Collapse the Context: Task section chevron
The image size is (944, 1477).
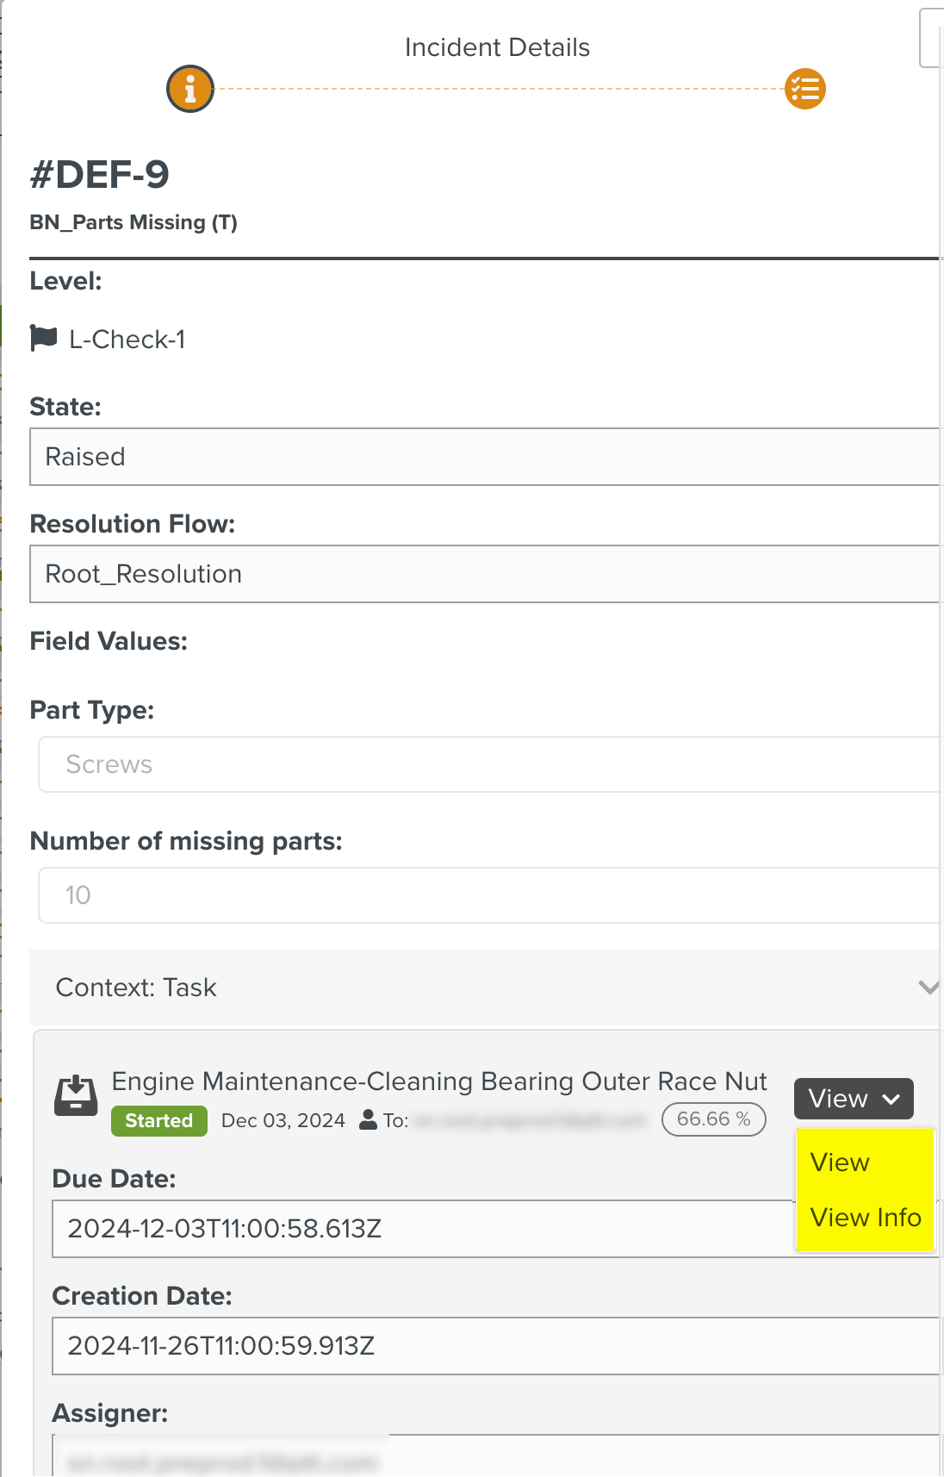[928, 987]
